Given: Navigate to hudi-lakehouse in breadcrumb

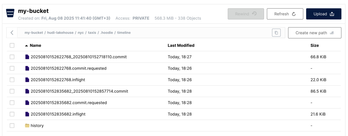Looking at the screenshot, I should point(60,33).
